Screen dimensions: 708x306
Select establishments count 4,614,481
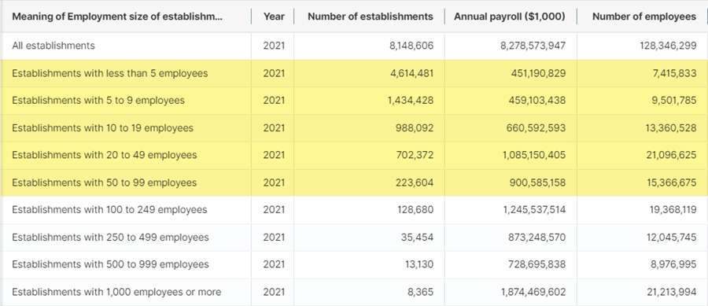click(x=411, y=73)
